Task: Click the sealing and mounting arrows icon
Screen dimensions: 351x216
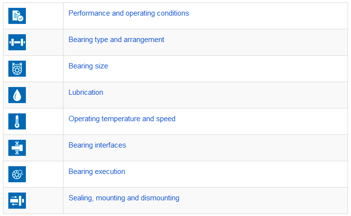Action: [x=17, y=201]
